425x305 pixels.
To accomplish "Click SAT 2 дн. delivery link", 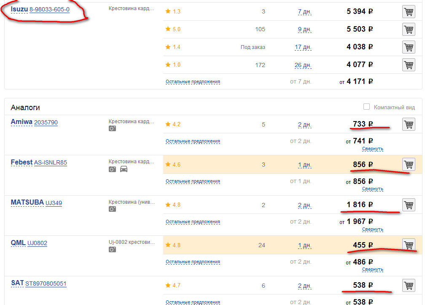I will (x=305, y=286).
